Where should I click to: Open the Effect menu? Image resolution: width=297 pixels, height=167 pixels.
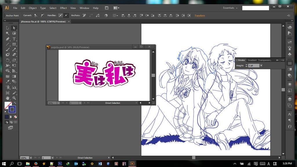[63, 8]
